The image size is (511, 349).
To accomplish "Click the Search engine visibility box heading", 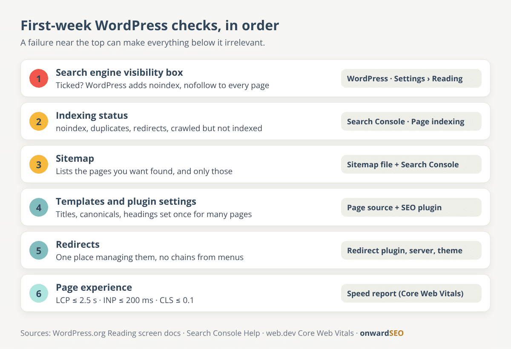I will pos(119,72).
